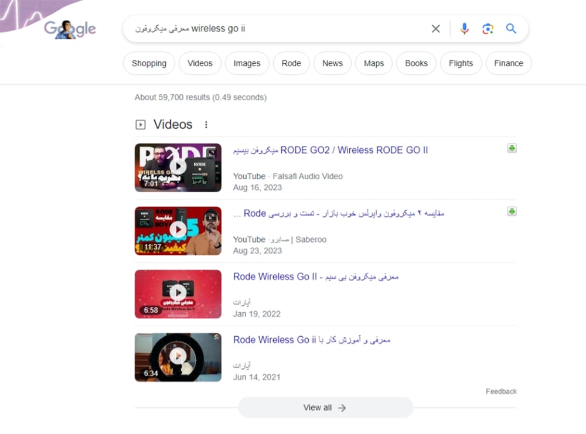
Task: Select the Books filter chip
Action: (x=416, y=63)
